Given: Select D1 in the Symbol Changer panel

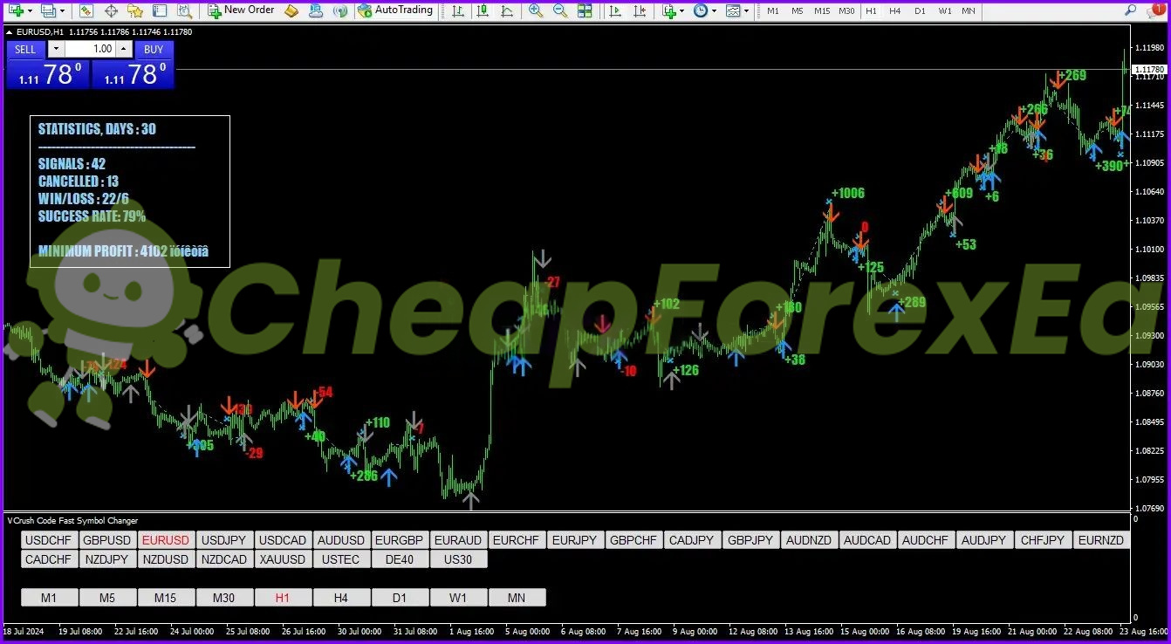Looking at the screenshot, I should (400, 598).
